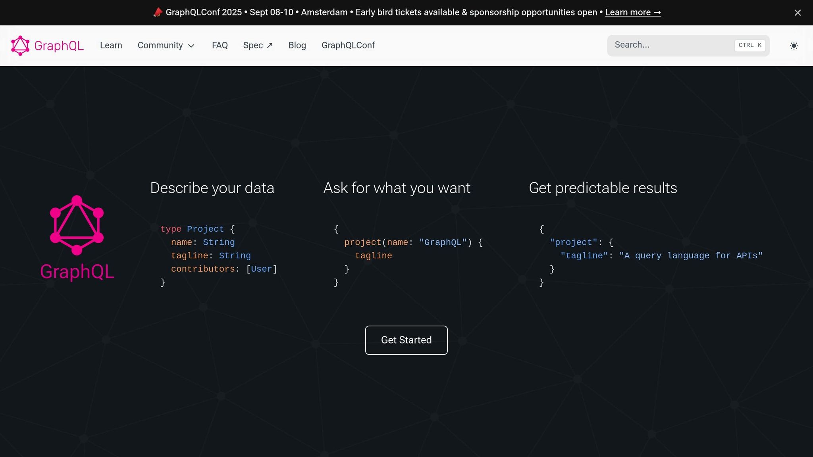Viewport: 813px width, 457px height.
Task: Open the Learn page
Action: coord(111,45)
